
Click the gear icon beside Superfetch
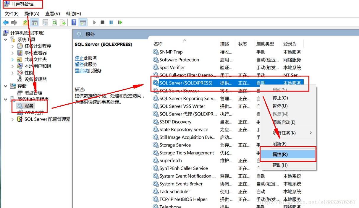click(156, 161)
